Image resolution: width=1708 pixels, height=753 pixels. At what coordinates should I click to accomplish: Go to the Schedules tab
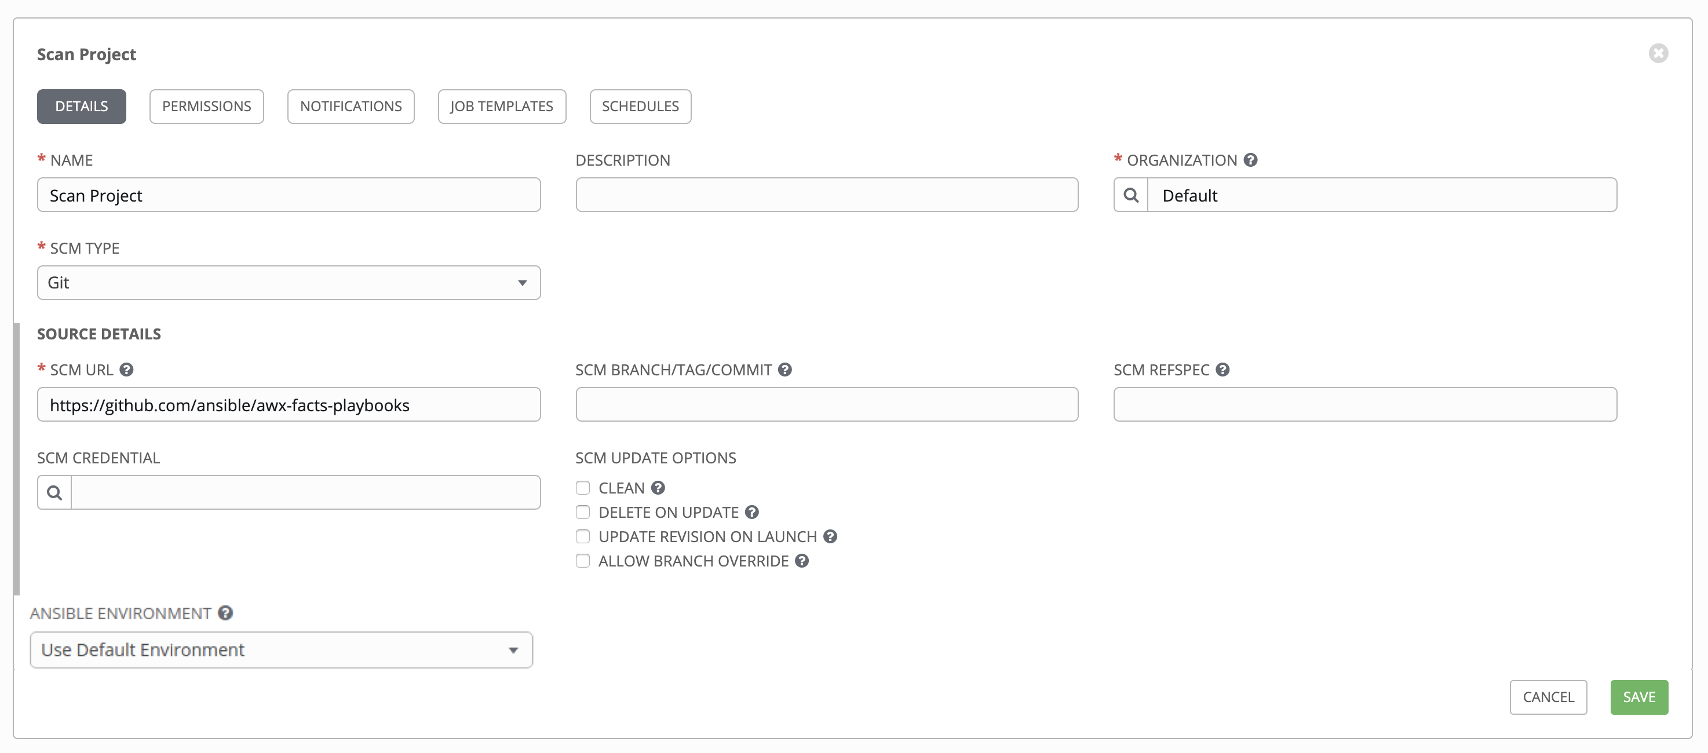(641, 106)
